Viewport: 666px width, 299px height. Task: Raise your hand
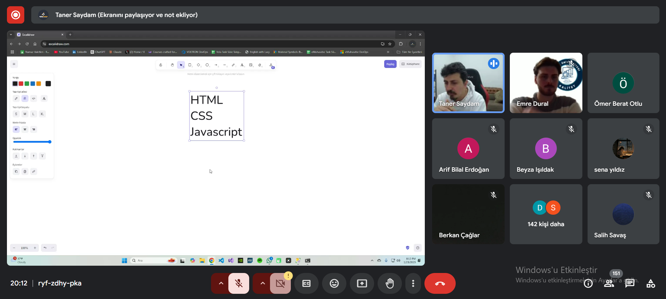tap(390, 283)
